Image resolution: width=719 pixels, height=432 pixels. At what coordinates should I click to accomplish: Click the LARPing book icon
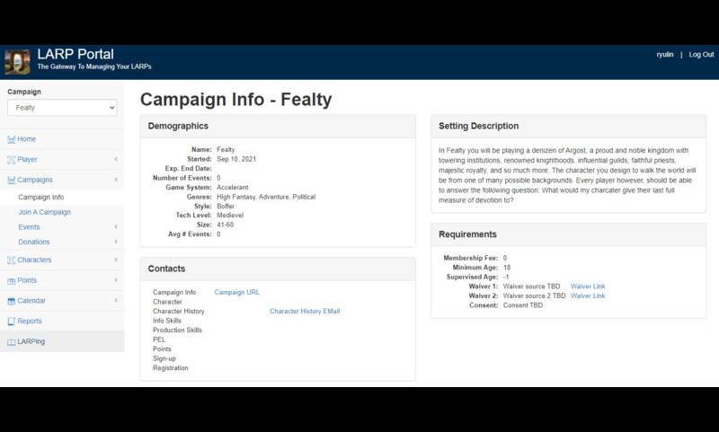11,341
